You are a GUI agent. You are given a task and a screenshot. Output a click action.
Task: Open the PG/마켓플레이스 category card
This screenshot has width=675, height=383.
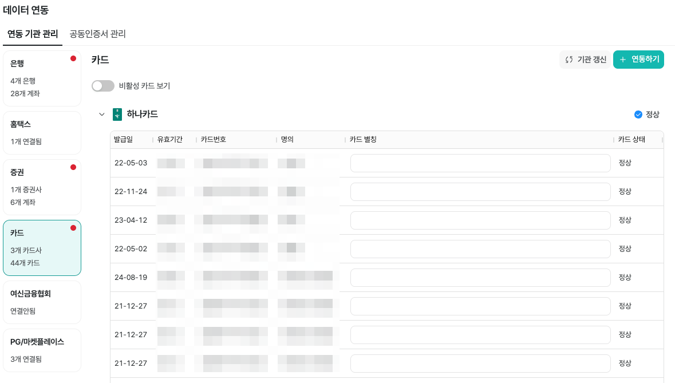pos(42,350)
